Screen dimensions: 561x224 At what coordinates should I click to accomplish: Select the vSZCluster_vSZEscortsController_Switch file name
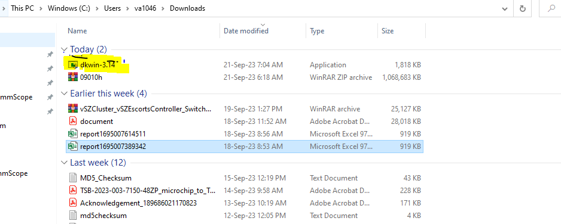coord(145,108)
